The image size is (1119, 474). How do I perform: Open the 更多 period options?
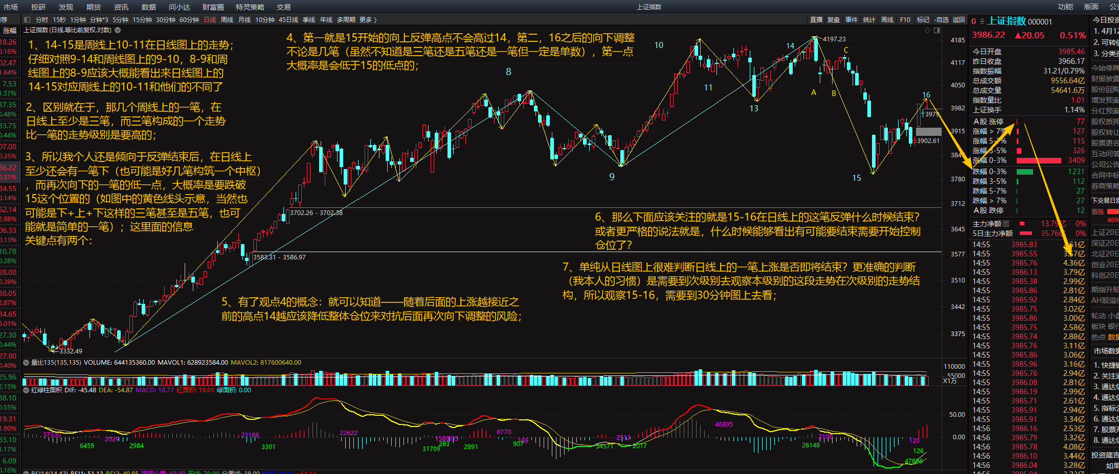click(x=368, y=20)
